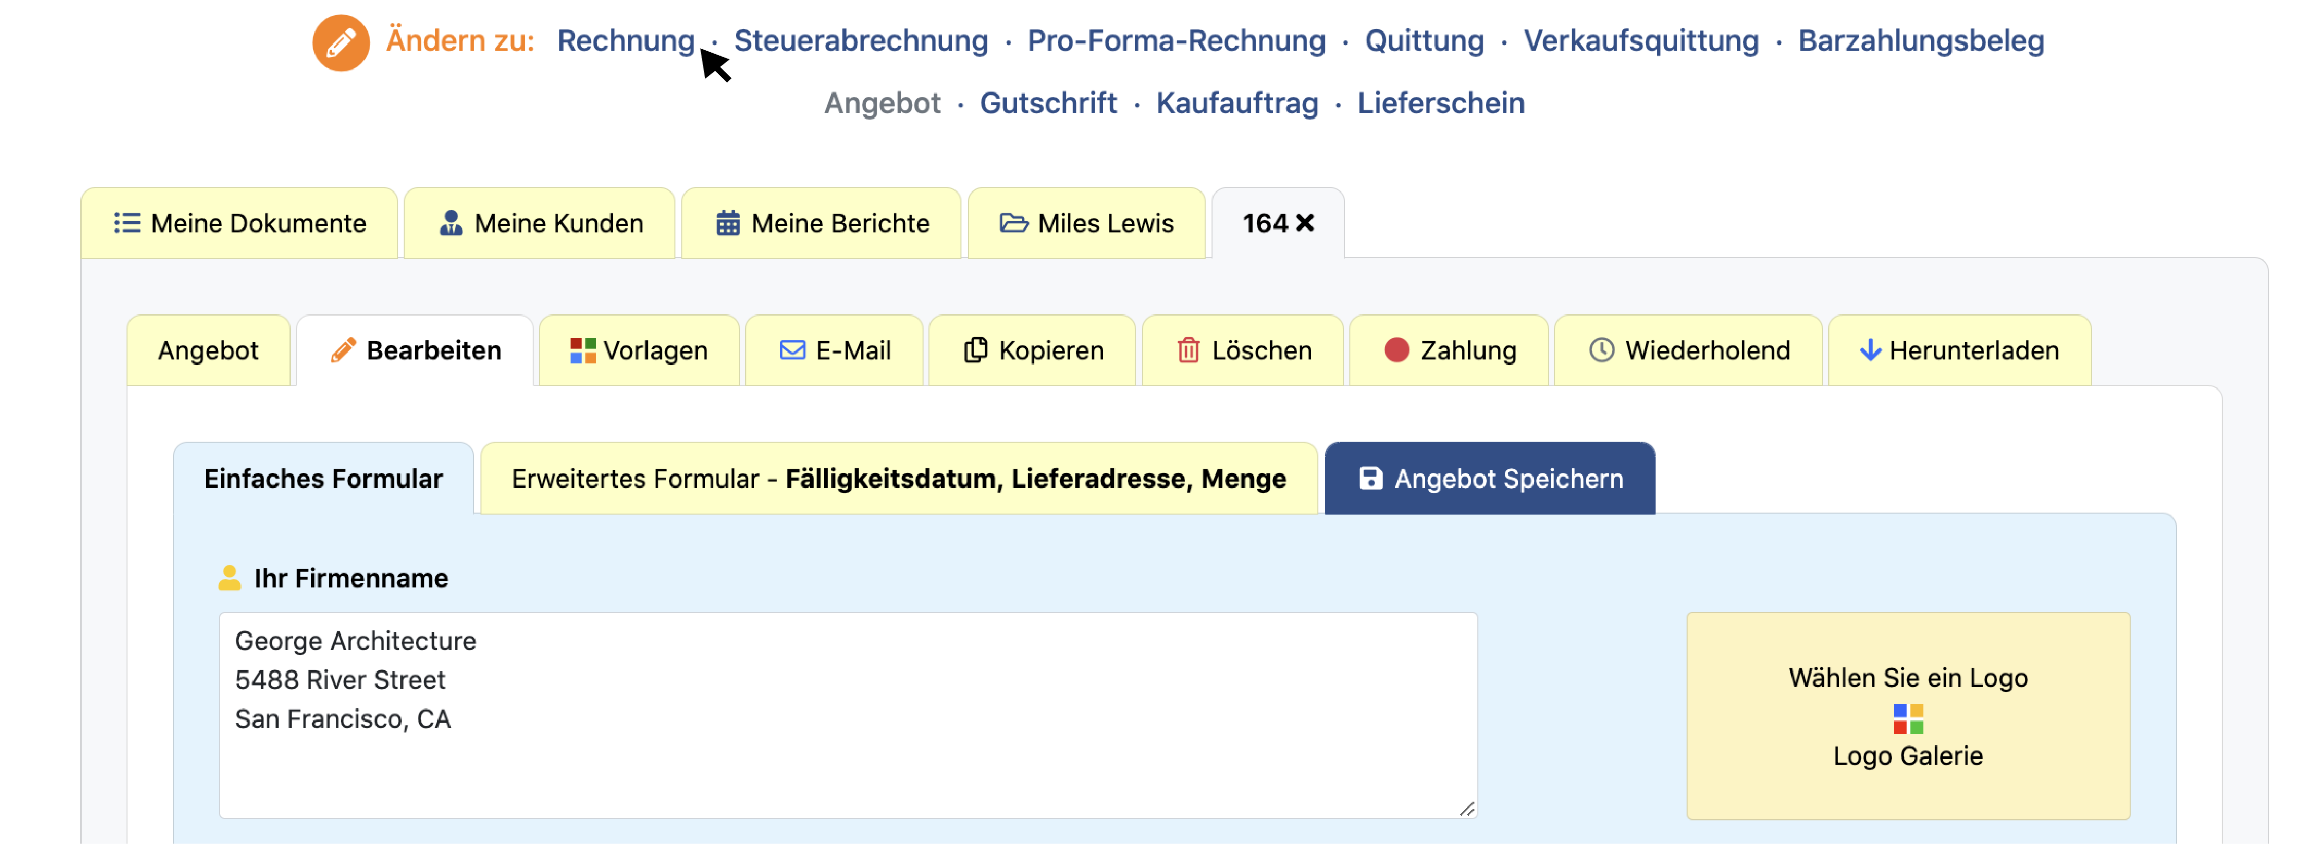Open the Miles Lewis customer tab
2300x844 pixels.
tap(1086, 223)
